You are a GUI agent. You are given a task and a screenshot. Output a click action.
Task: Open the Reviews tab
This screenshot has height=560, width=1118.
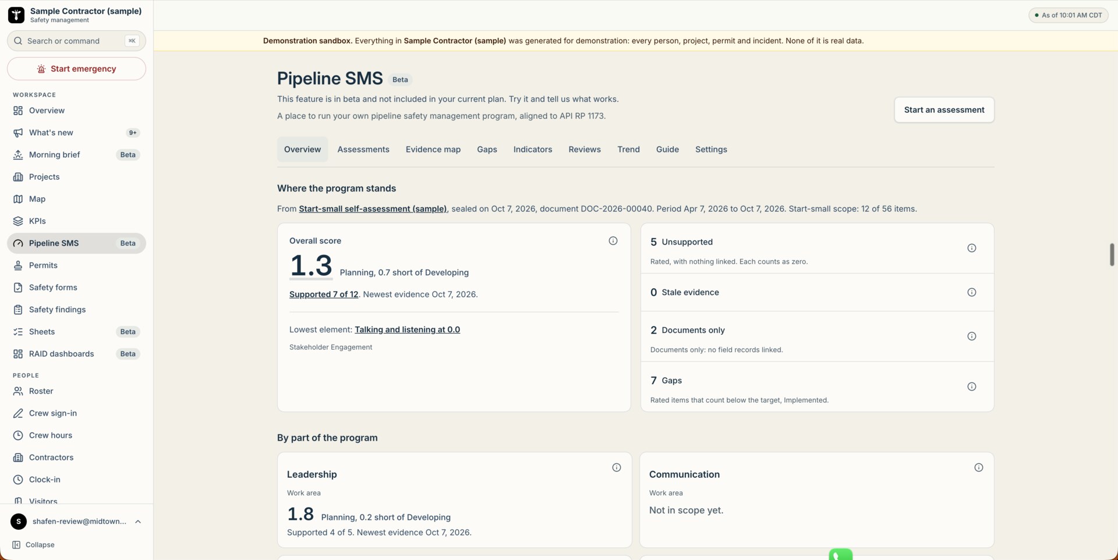pos(585,150)
